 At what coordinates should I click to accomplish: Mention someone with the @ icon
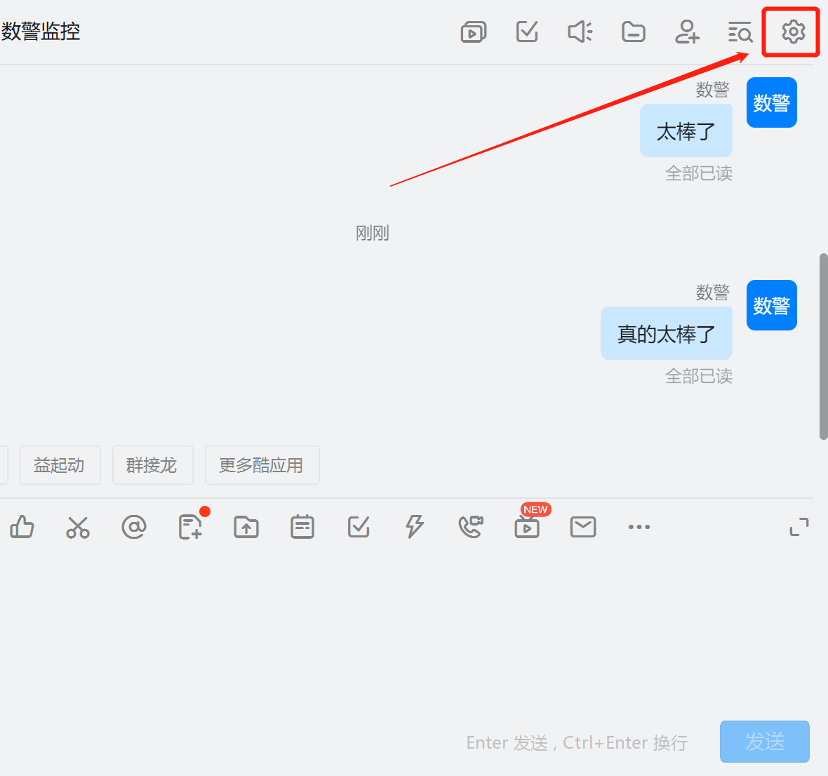pyautogui.click(x=134, y=527)
